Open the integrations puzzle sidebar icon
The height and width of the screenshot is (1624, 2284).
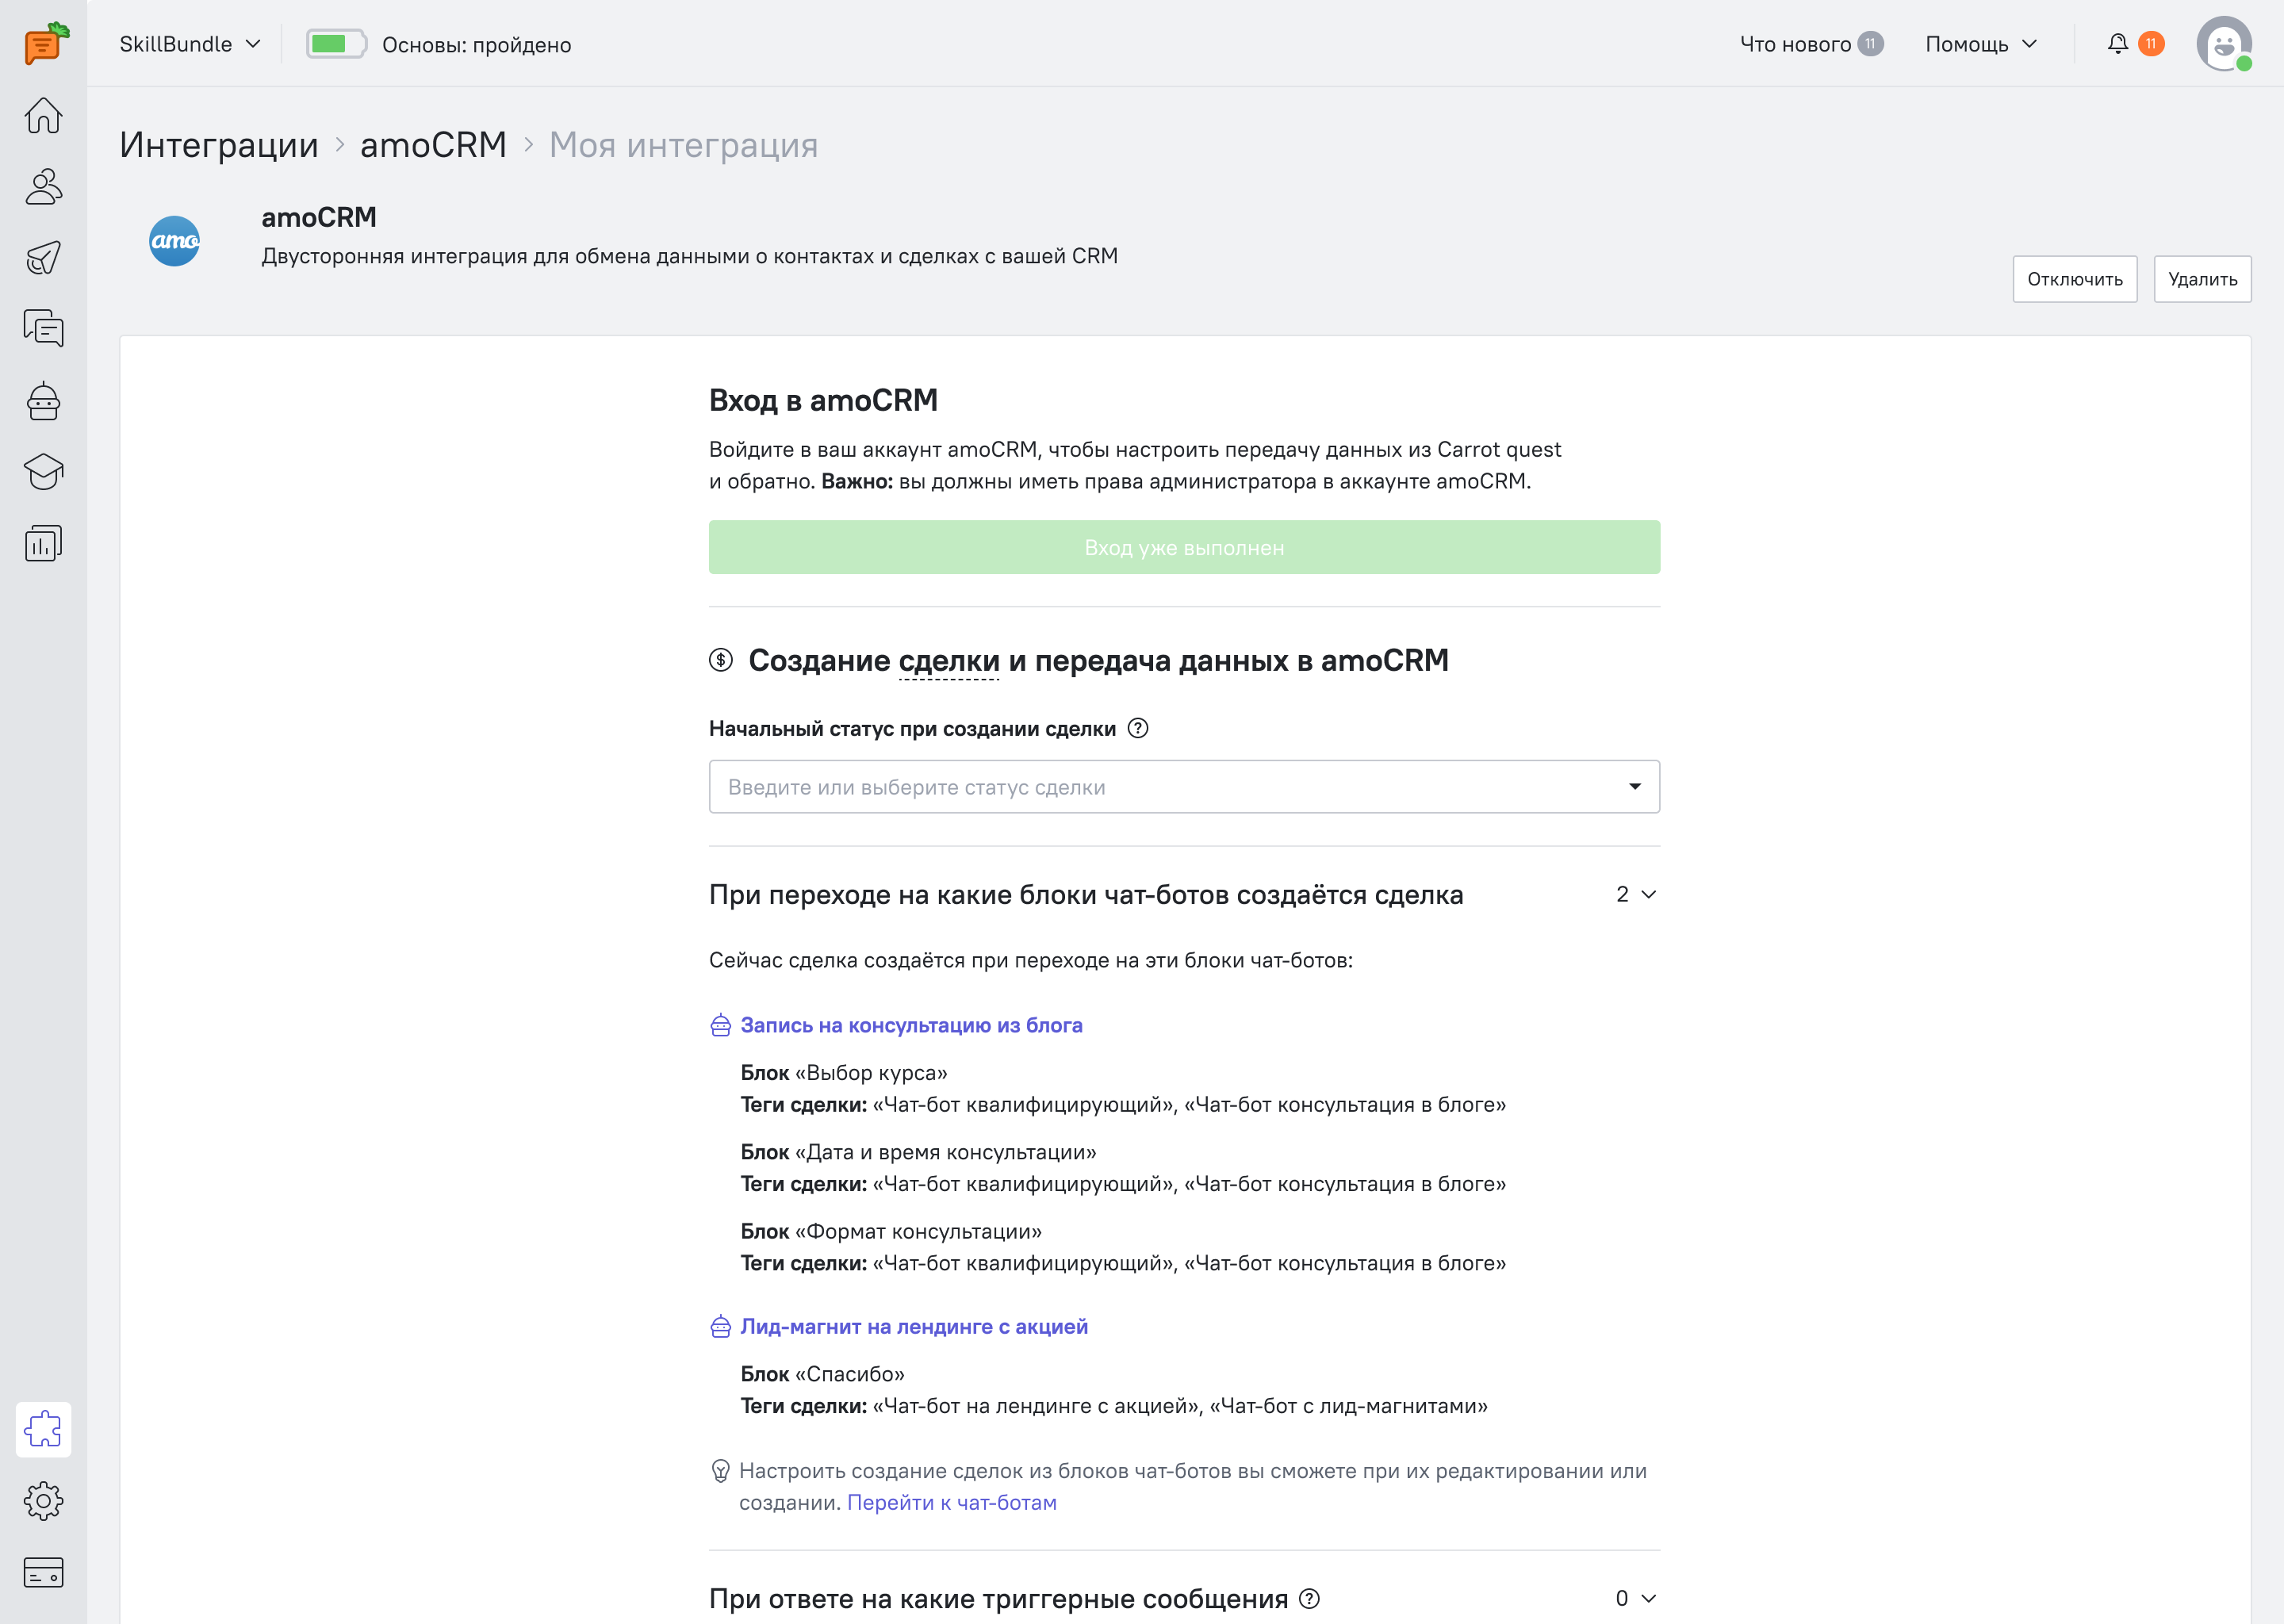pos(43,1429)
